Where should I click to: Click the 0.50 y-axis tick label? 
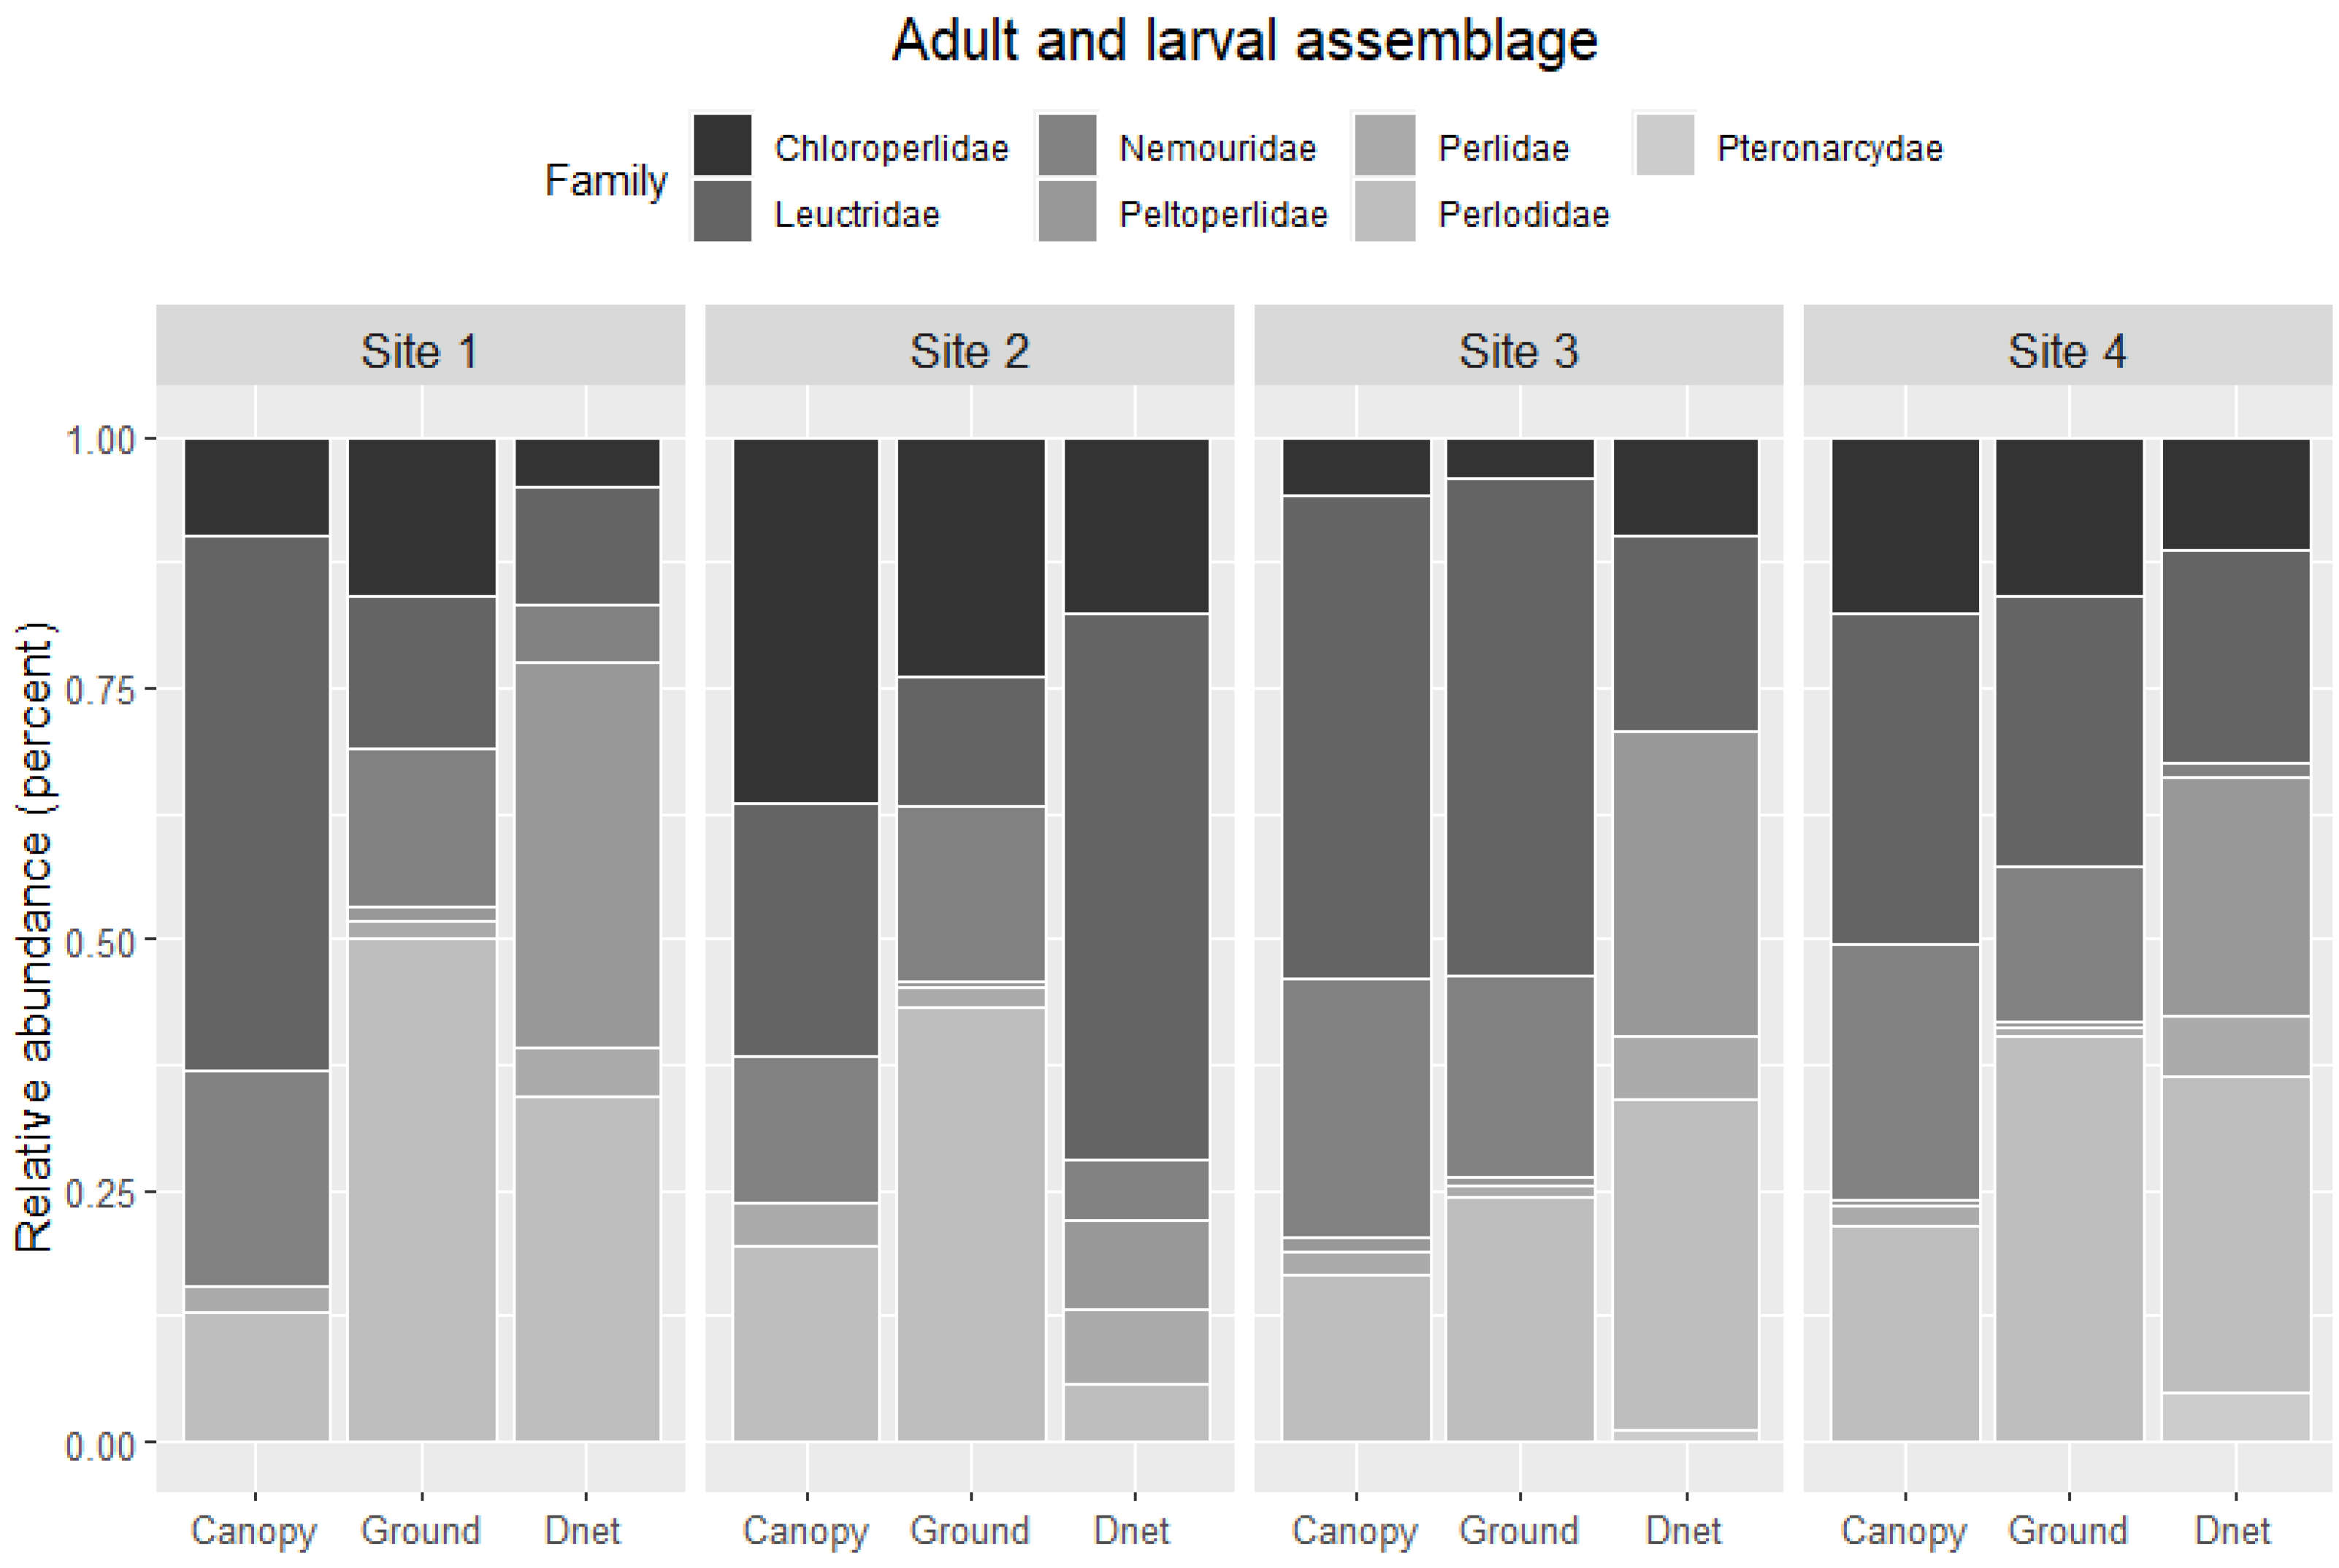tap(99, 942)
